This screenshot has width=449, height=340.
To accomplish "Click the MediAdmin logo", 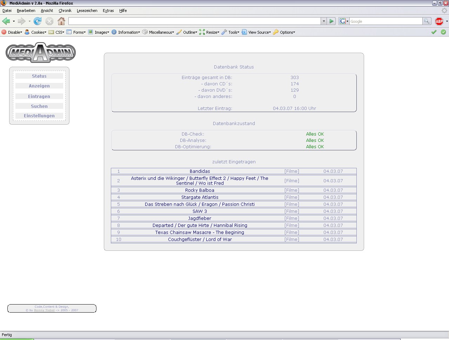I will pos(41,53).
